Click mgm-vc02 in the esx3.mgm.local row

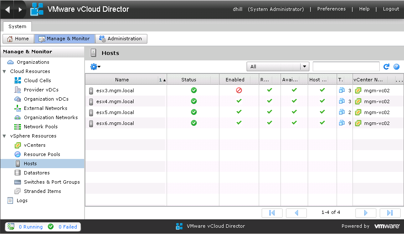(x=377, y=91)
